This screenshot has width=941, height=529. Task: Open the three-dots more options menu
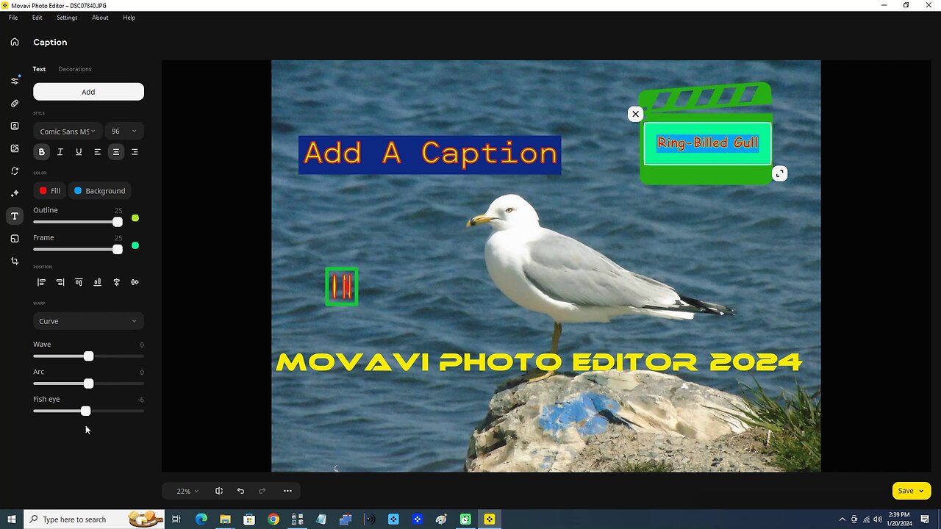coord(287,491)
